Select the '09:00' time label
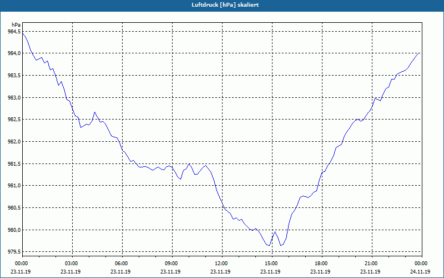This screenshot has width=444, height=278. pyautogui.click(x=172, y=263)
